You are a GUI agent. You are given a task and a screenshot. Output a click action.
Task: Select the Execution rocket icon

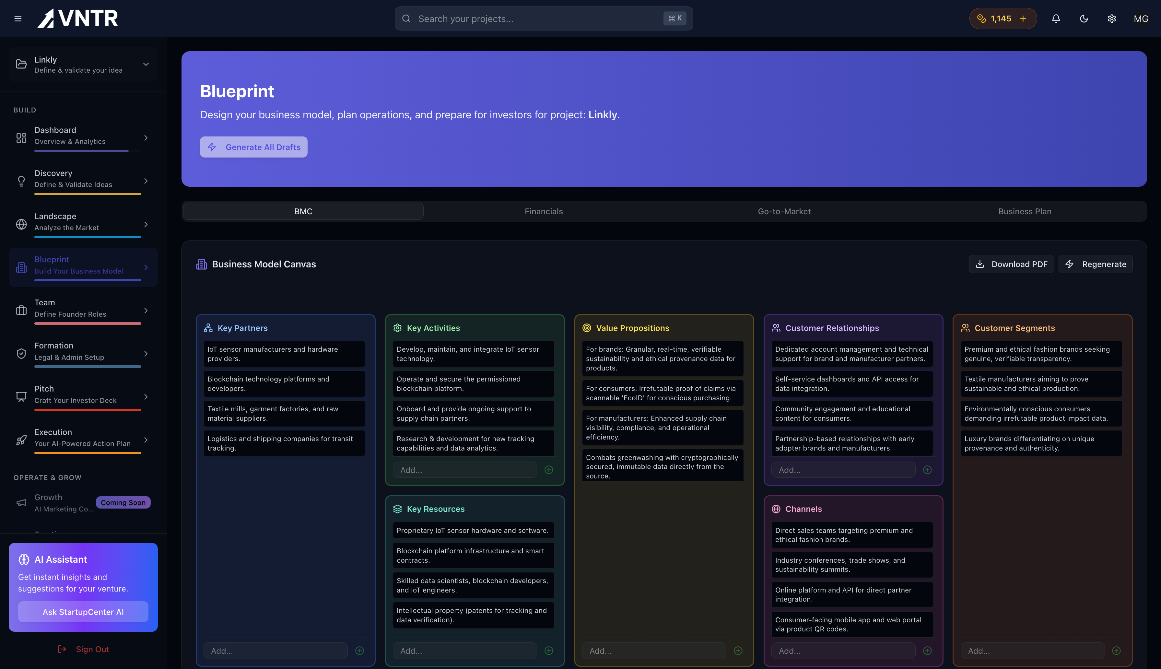[21, 440]
